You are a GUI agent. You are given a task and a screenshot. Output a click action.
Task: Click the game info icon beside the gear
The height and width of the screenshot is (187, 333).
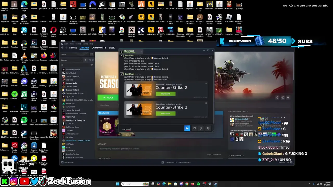[283, 98]
